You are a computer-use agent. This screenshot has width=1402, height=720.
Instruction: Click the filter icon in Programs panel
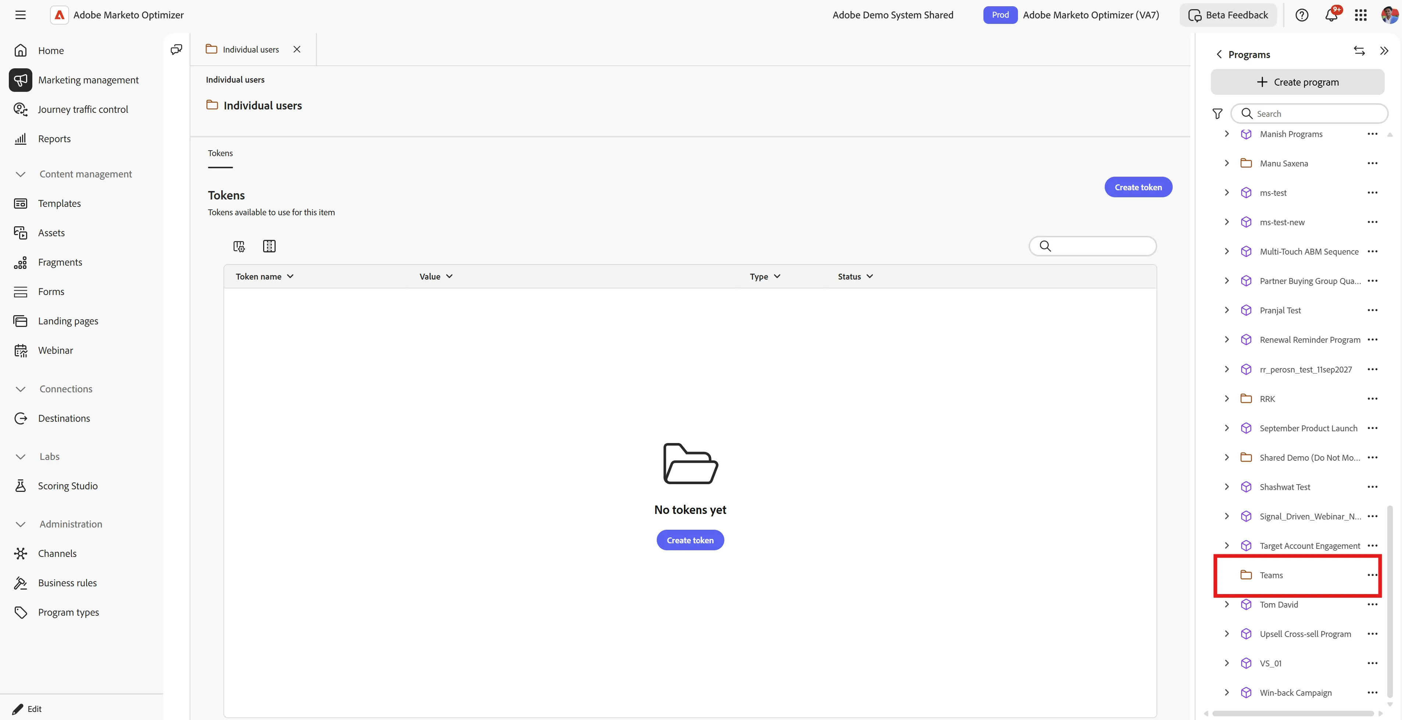point(1217,114)
